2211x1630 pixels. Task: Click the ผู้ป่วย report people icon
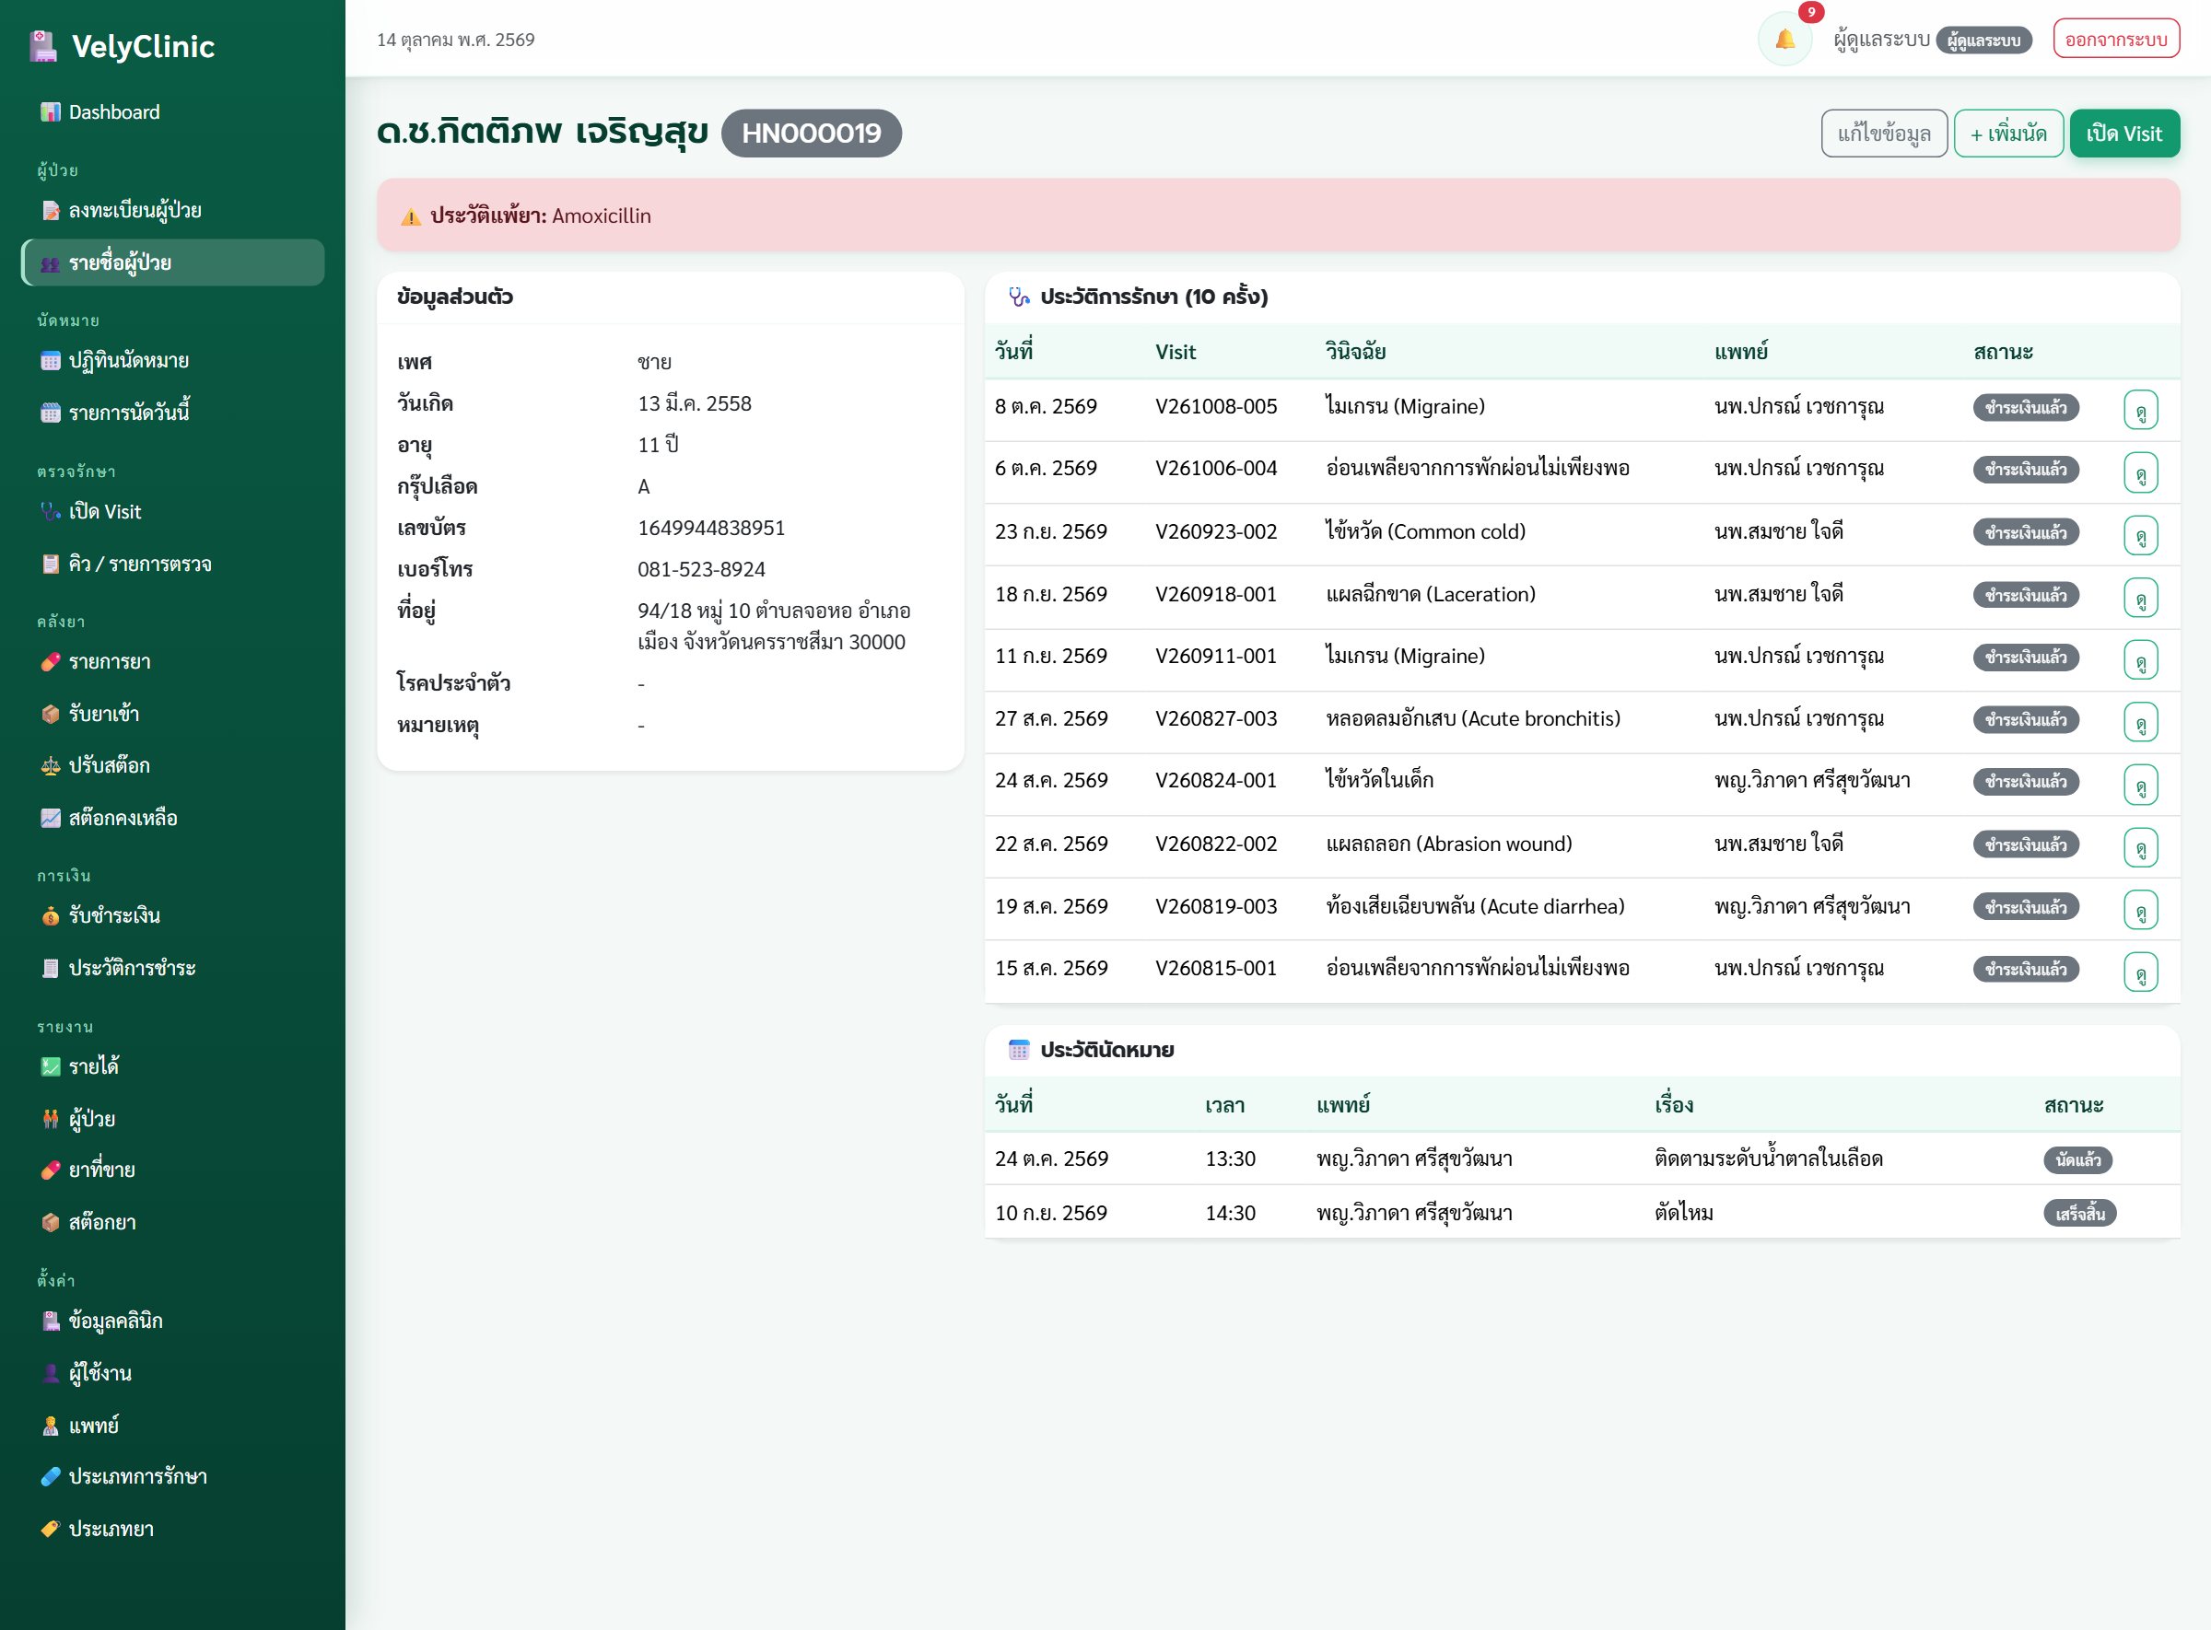[51, 1119]
